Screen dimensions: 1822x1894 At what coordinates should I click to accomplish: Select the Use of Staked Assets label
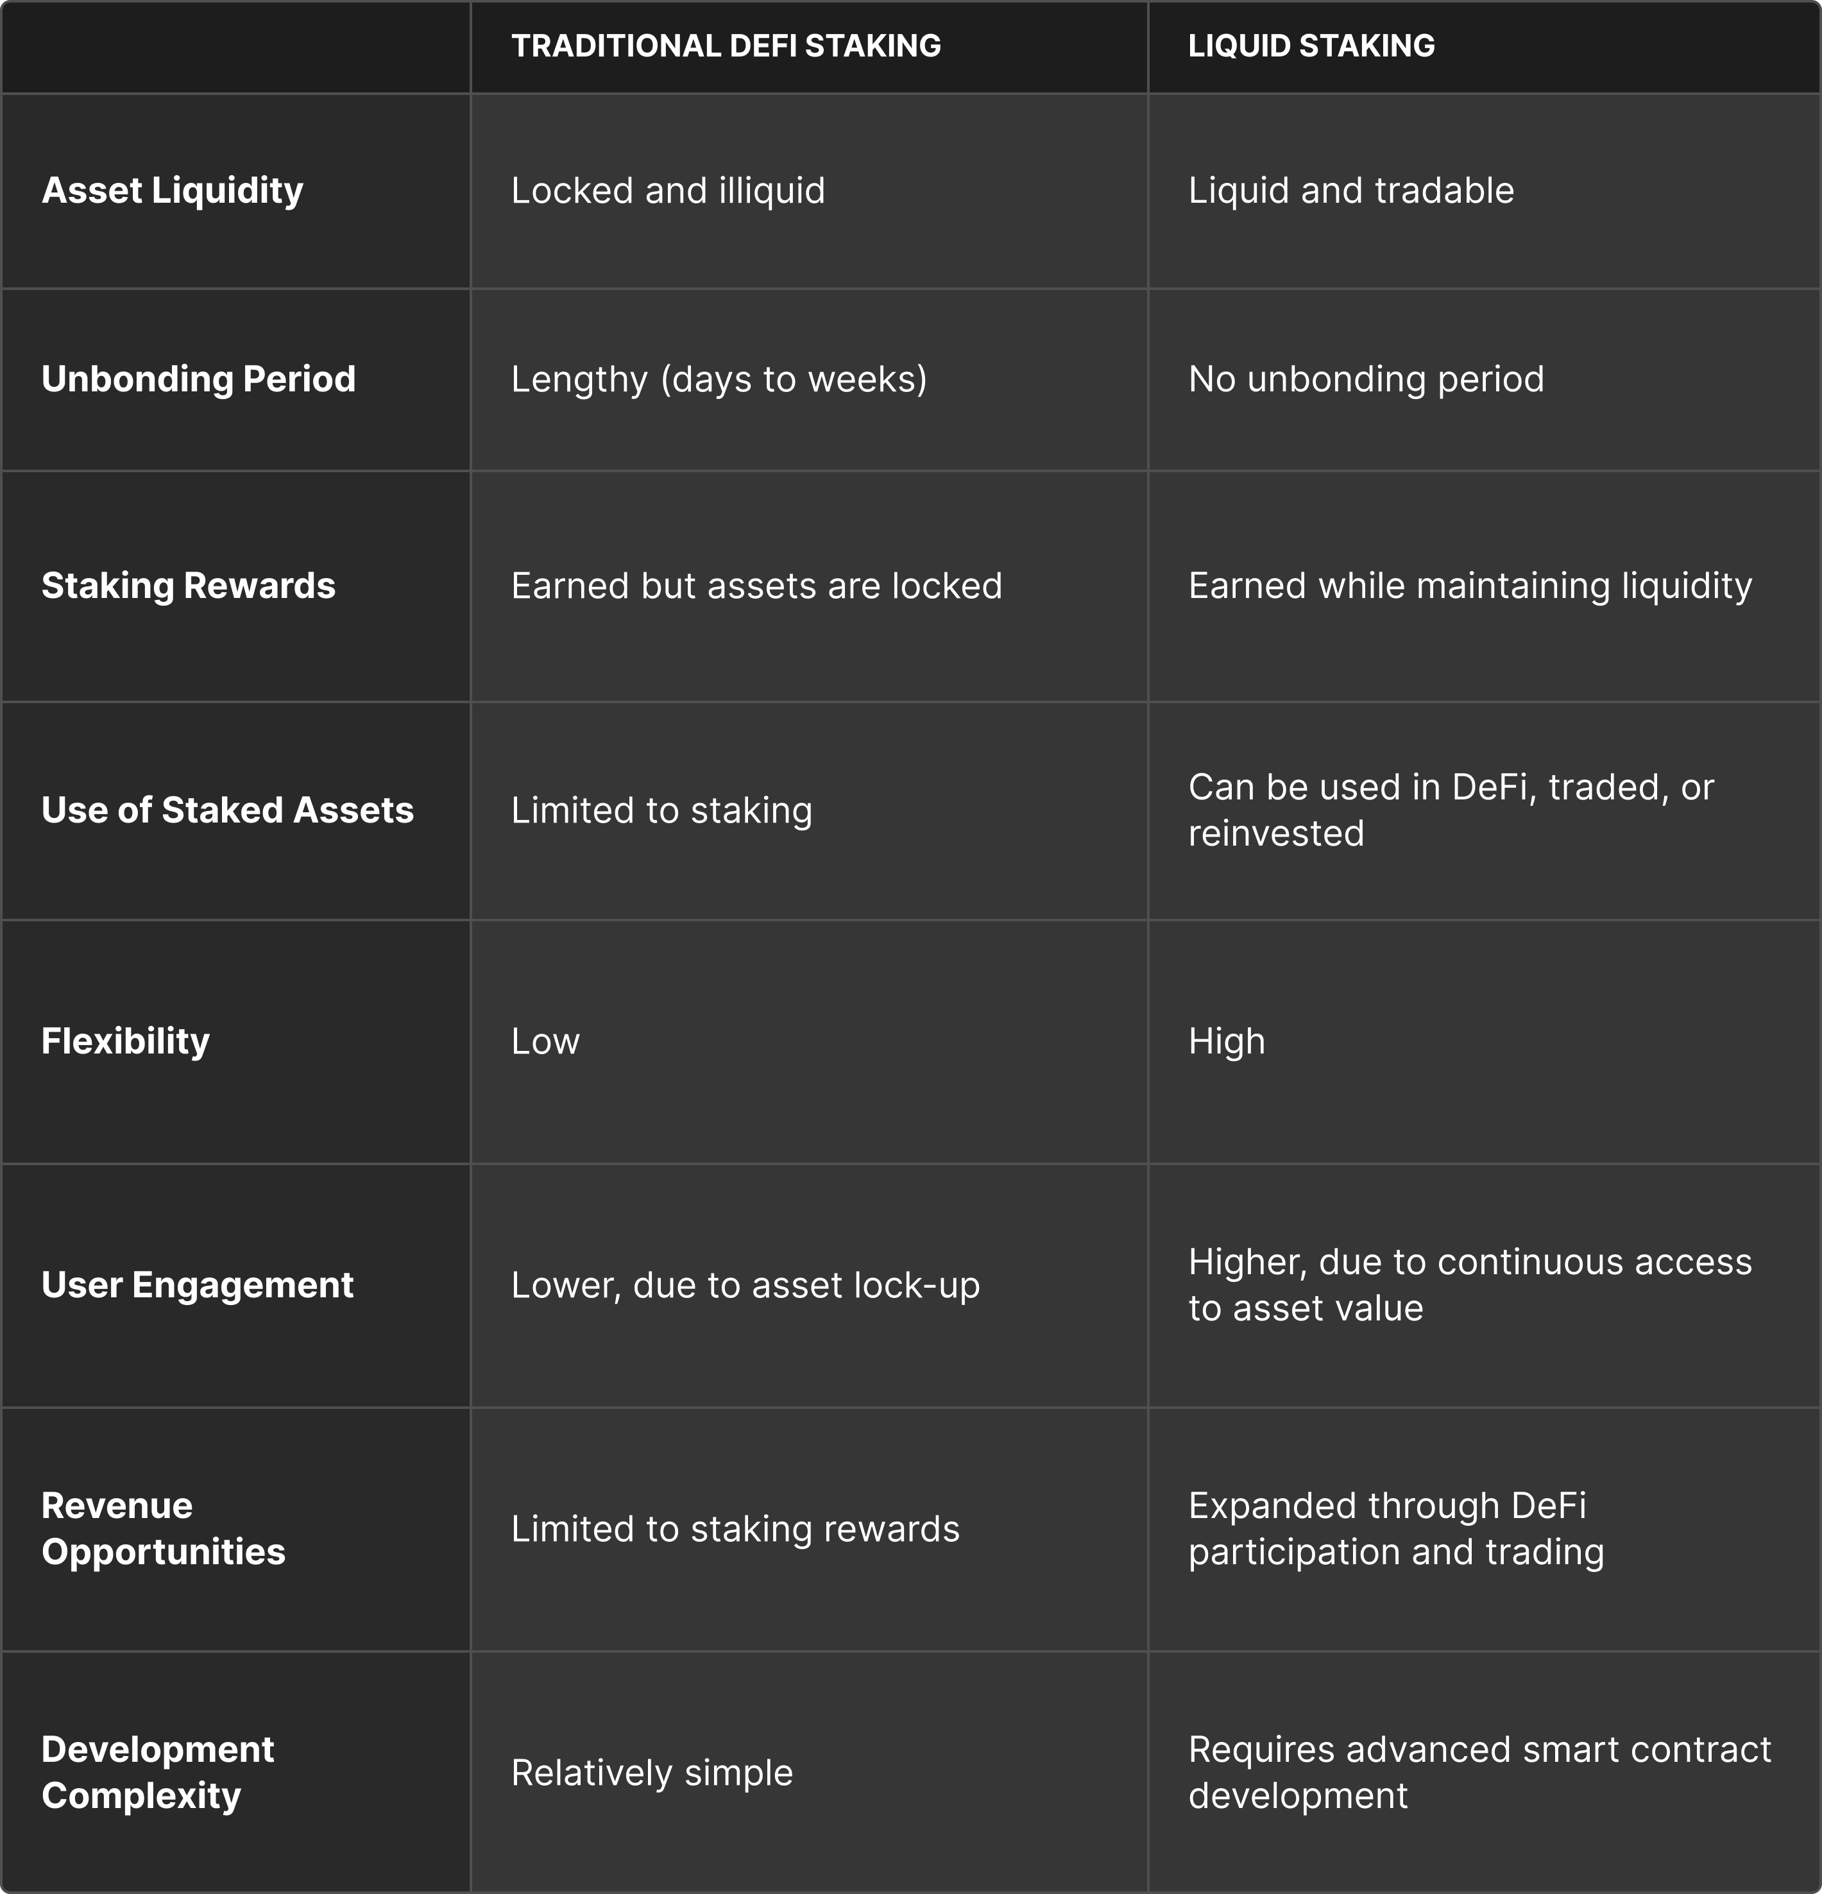tap(227, 810)
